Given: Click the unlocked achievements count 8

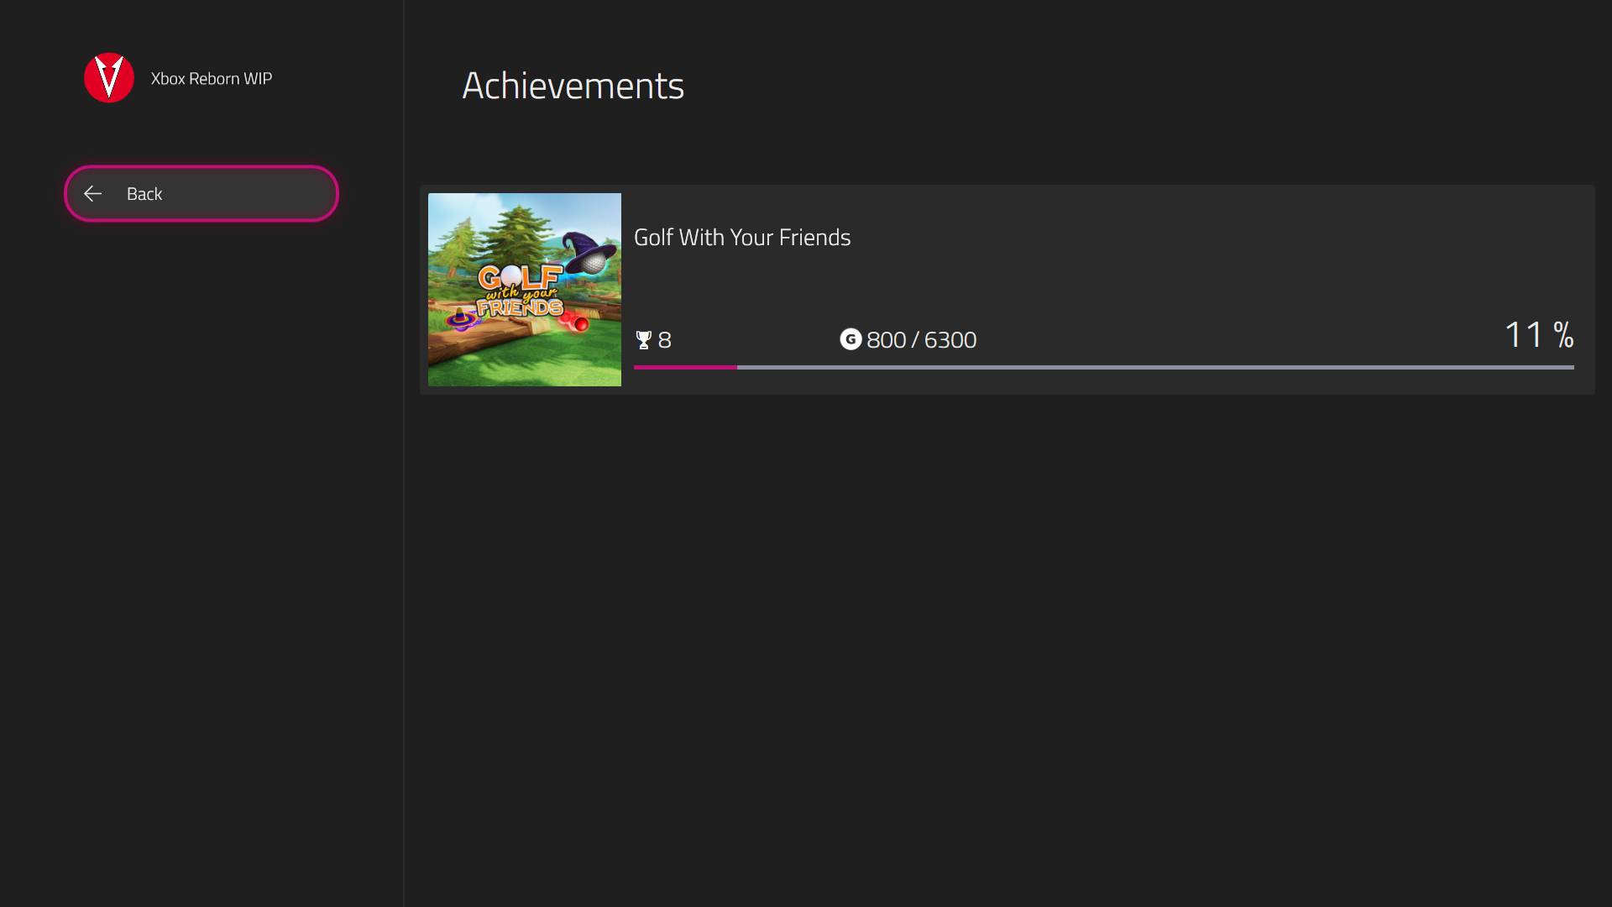Looking at the screenshot, I should [665, 340].
